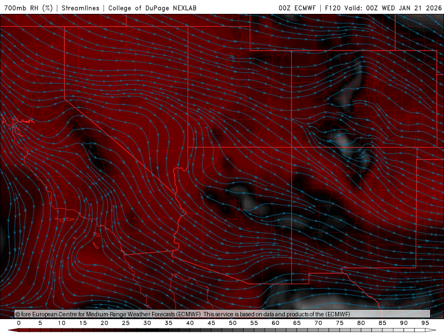Click the "40" legend label
The height and width of the screenshot is (333, 444).
pyautogui.click(x=190, y=323)
